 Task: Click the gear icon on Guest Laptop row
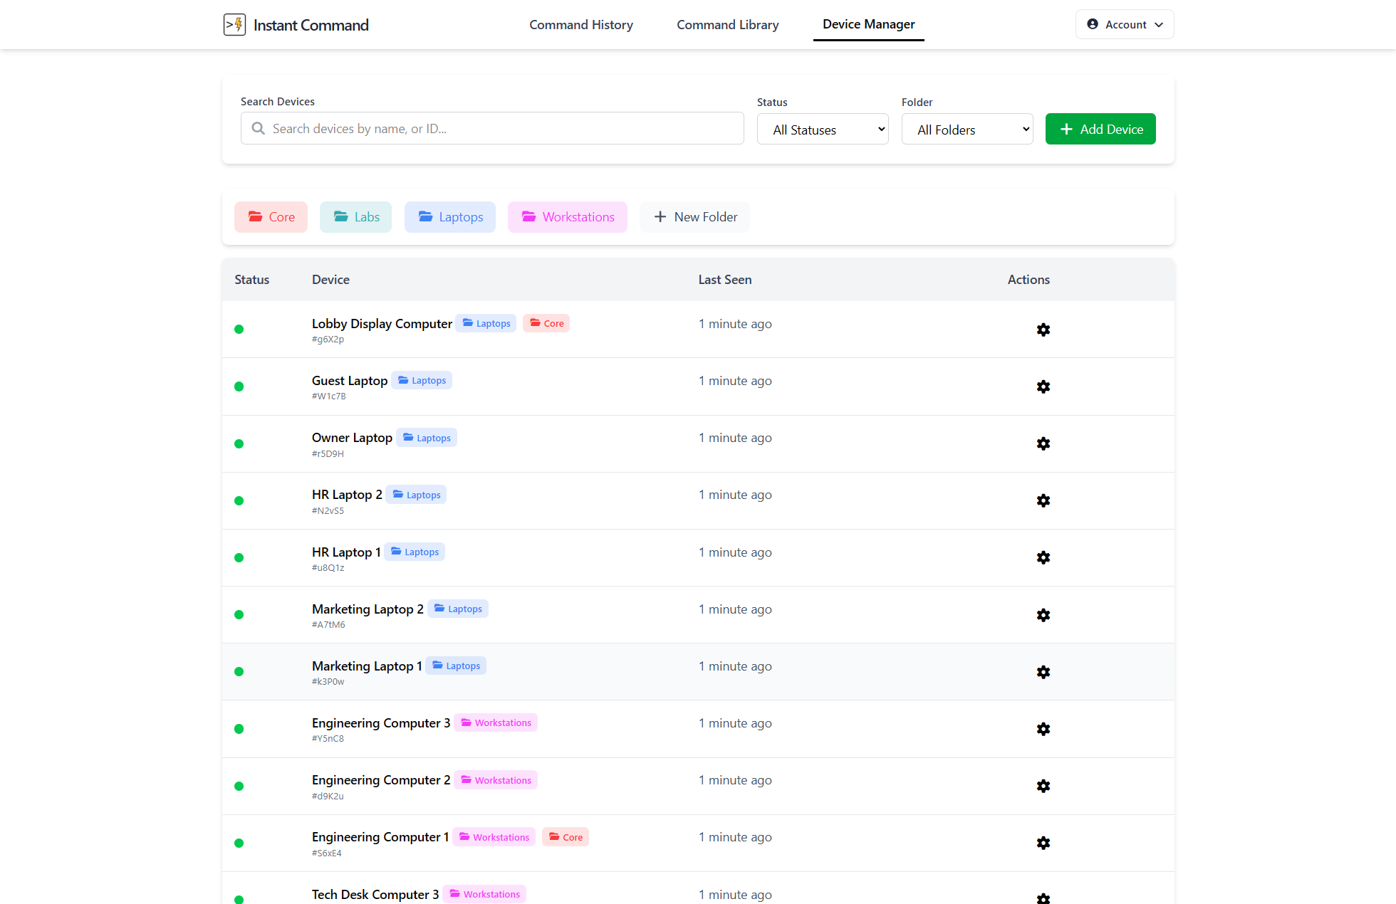pyautogui.click(x=1043, y=386)
